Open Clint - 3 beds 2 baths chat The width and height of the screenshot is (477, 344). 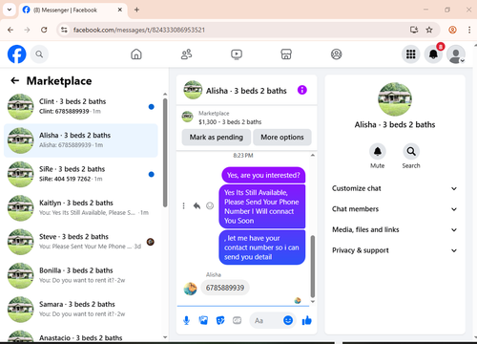coord(81,107)
